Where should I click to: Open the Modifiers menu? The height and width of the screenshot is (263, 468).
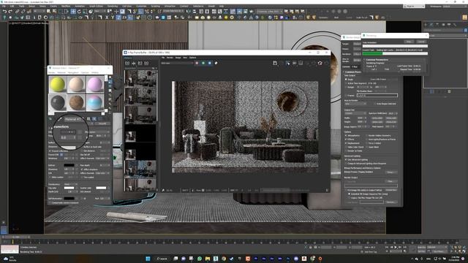point(66,6)
